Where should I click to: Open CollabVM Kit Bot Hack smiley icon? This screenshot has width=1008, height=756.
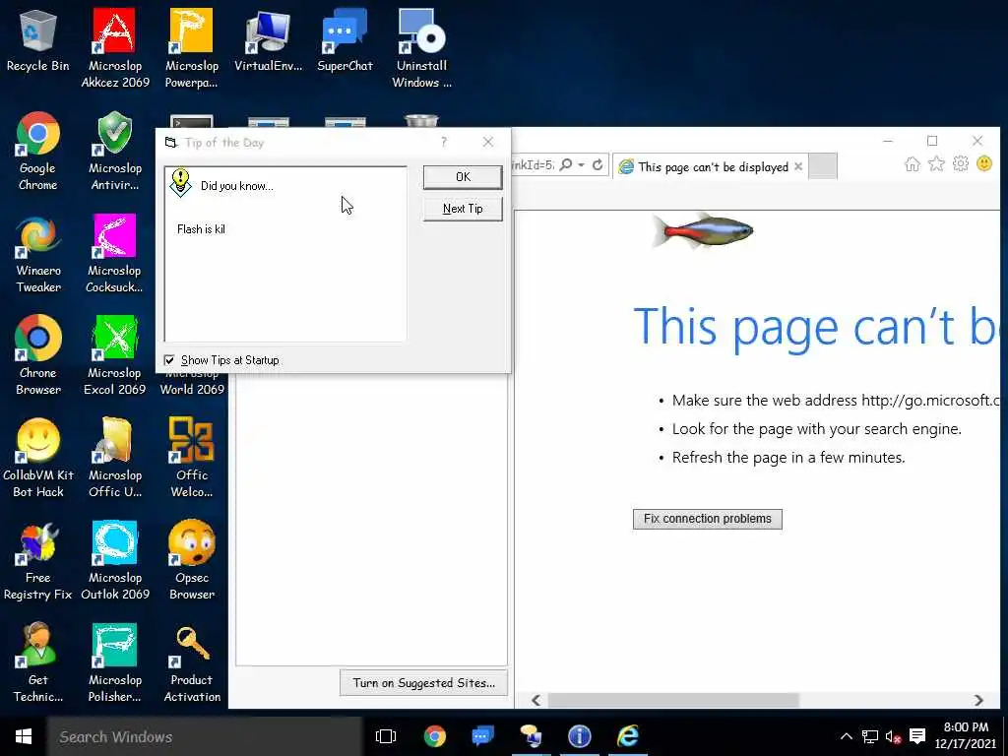tap(38, 458)
